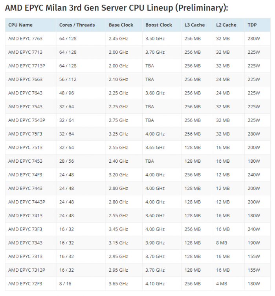The width and height of the screenshot is (275, 296).
Task: Click the 2.25 GHz base clock
Action: tap(118, 93)
